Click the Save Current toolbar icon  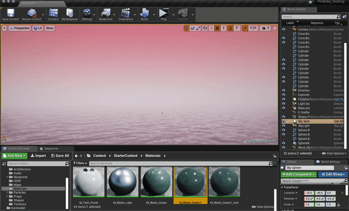pyautogui.click(x=10, y=15)
